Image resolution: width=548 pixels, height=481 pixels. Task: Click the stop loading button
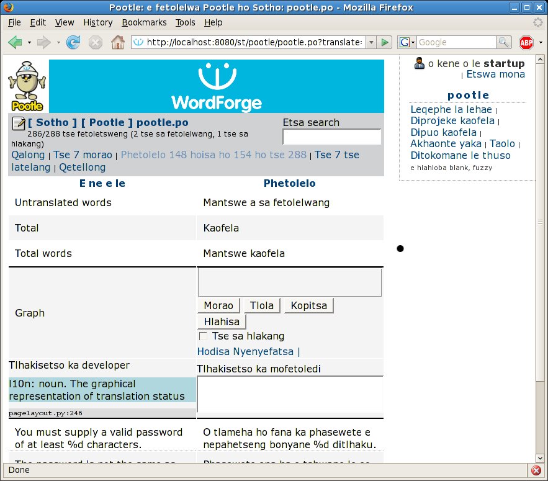pos(95,43)
